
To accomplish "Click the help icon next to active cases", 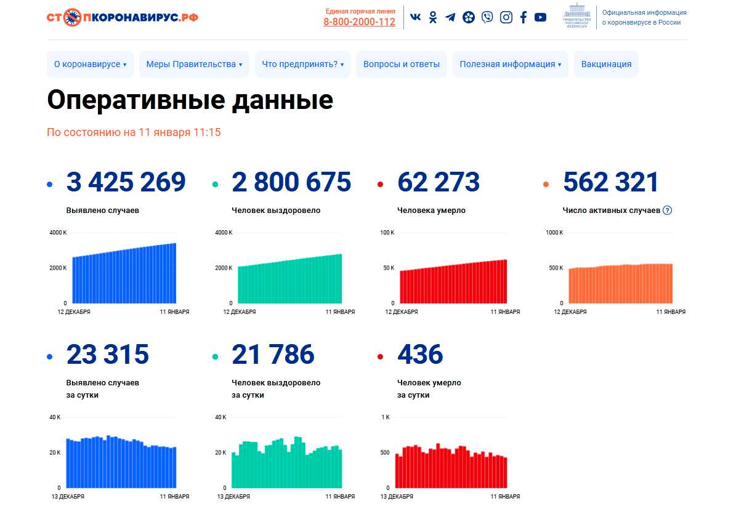I will [667, 211].
